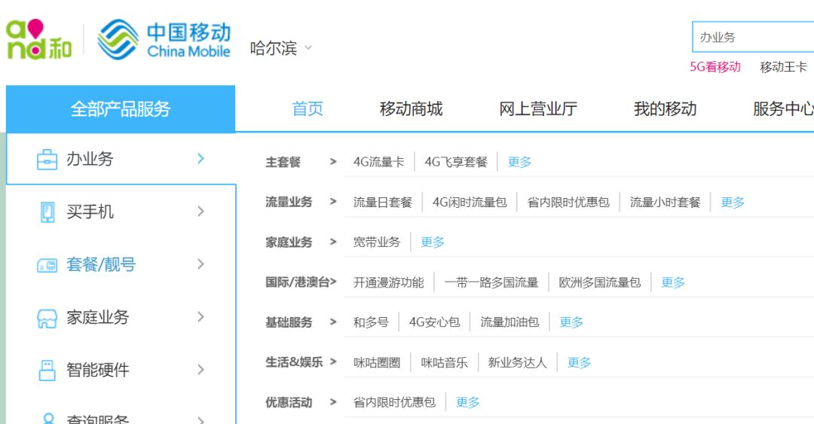Viewport: 814px width, 424px height.
Task: Select 套餐/靓号 in the sidebar
Action: [101, 264]
